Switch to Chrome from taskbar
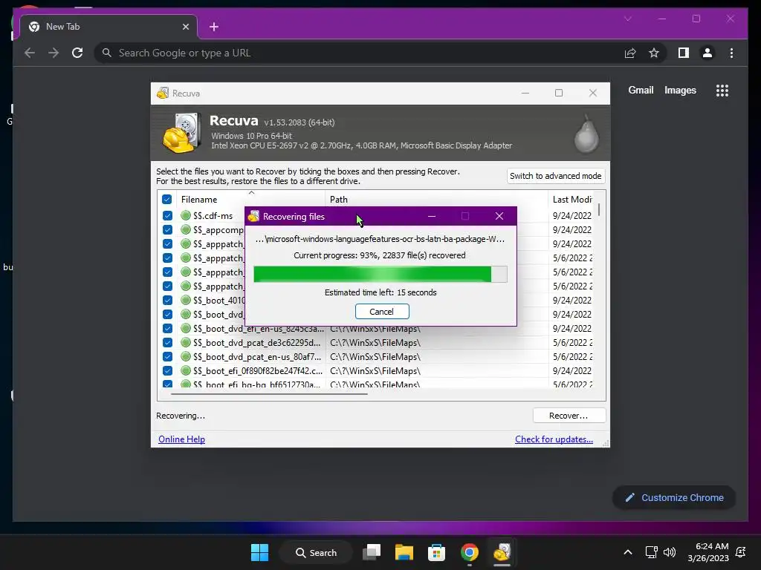This screenshot has width=761, height=570. point(470,552)
